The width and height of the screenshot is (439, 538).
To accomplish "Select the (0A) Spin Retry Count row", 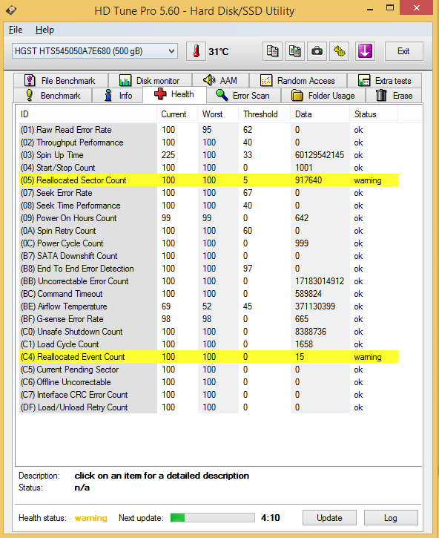I will tap(208, 231).
